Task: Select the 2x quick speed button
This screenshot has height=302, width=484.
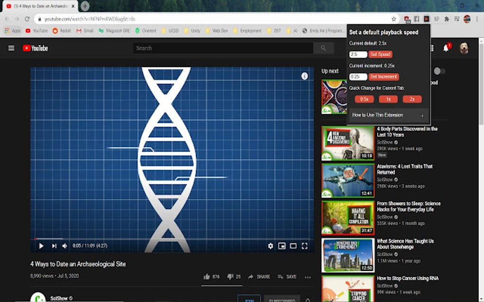Action: point(412,99)
